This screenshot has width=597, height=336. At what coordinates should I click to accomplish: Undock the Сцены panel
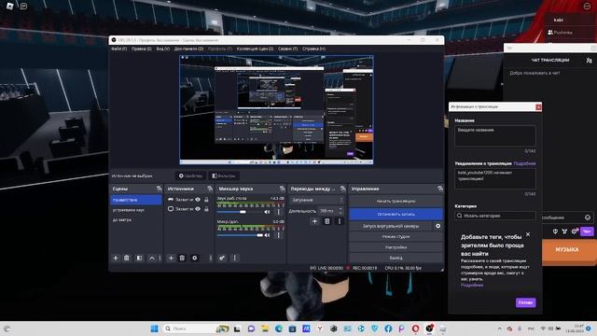159,189
